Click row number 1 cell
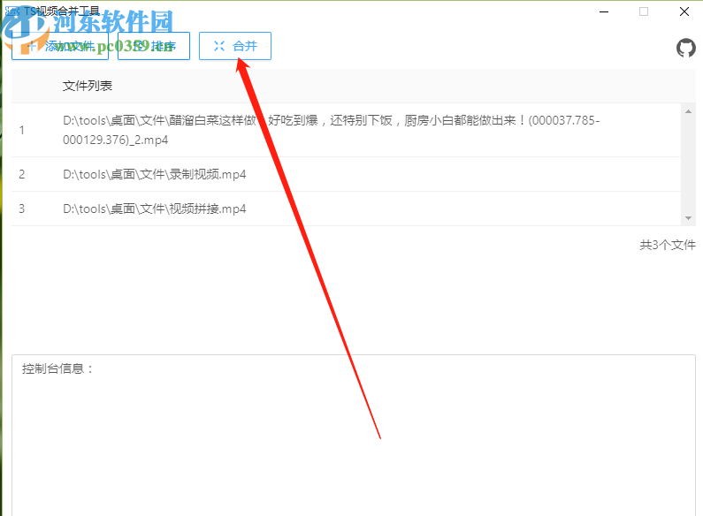 pos(21,130)
